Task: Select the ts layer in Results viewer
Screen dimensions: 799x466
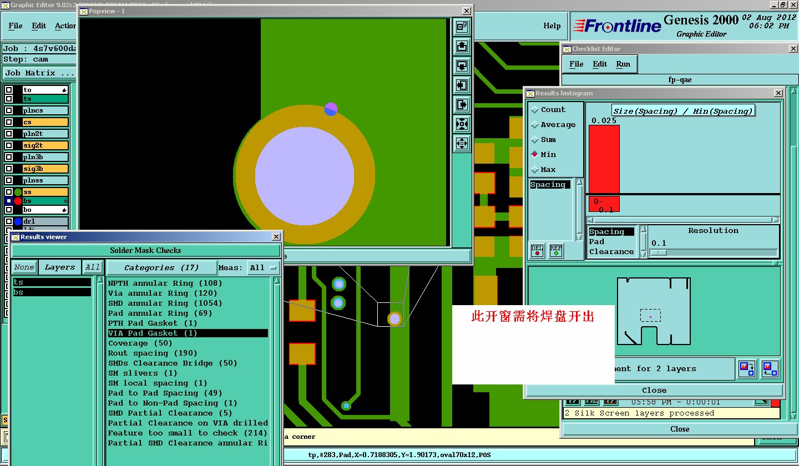Action: (52, 282)
